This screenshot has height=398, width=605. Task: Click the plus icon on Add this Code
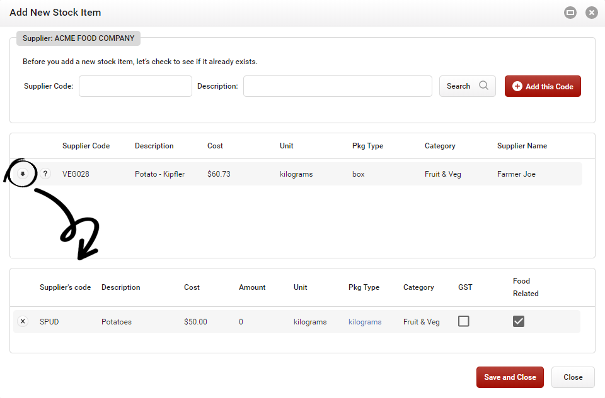coord(517,86)
